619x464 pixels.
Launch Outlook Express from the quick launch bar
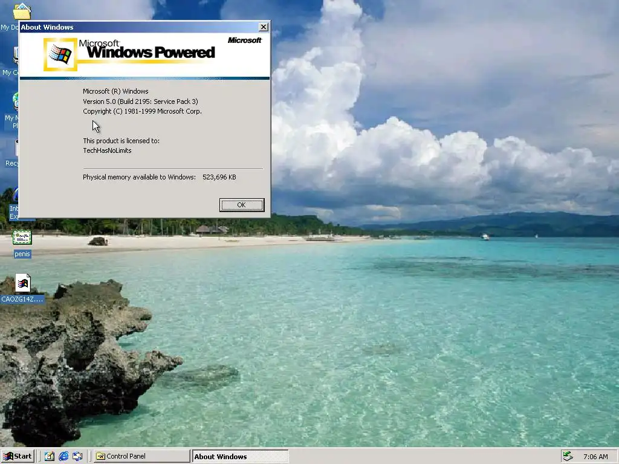[77, 456]
